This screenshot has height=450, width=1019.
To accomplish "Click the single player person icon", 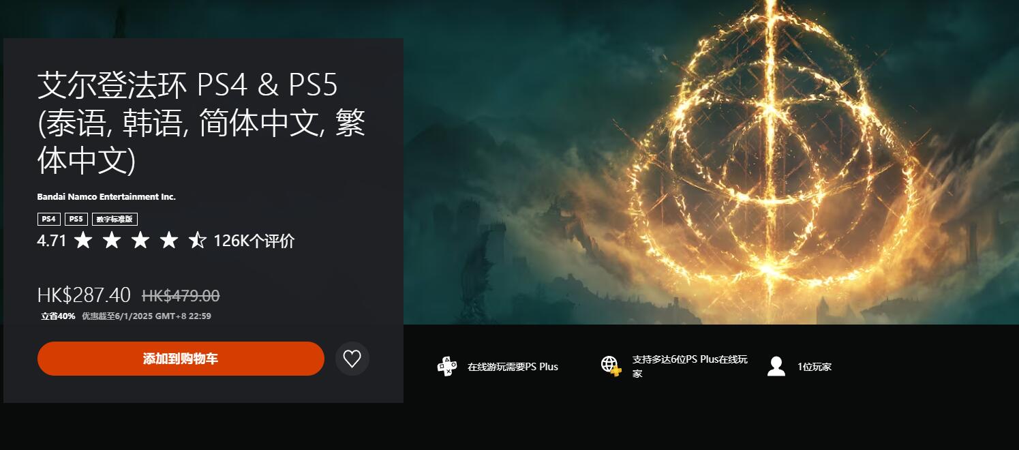I will point(776,366).
